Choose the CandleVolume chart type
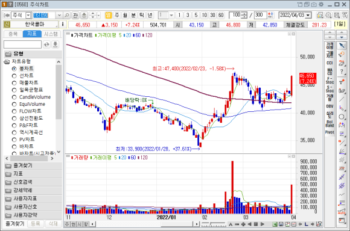The height and width of the screenshot is (231, 350). pos(31,97)
